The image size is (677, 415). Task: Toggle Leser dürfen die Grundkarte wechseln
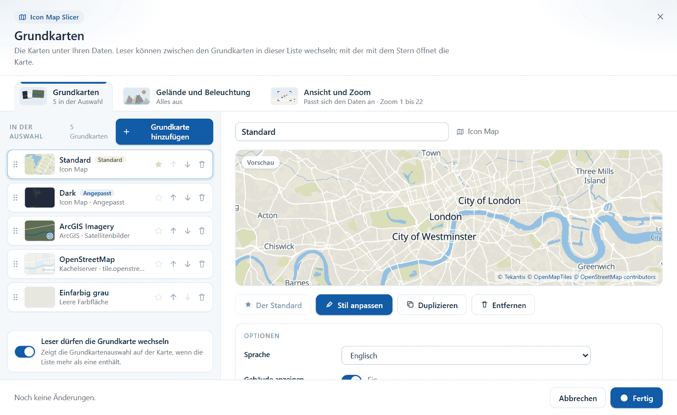coord(25,352)
